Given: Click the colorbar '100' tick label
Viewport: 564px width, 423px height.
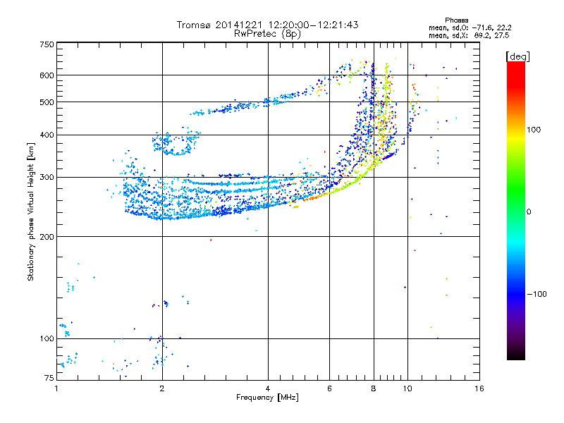Looking at the screenshot, I should pos(534,130).
